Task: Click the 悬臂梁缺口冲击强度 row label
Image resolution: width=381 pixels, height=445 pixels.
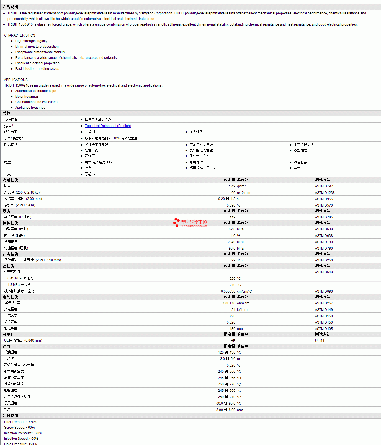Action: click(32, 260)
